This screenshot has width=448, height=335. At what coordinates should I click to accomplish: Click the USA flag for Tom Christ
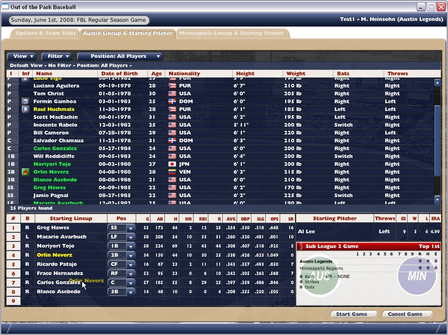(x=172, y=94)
